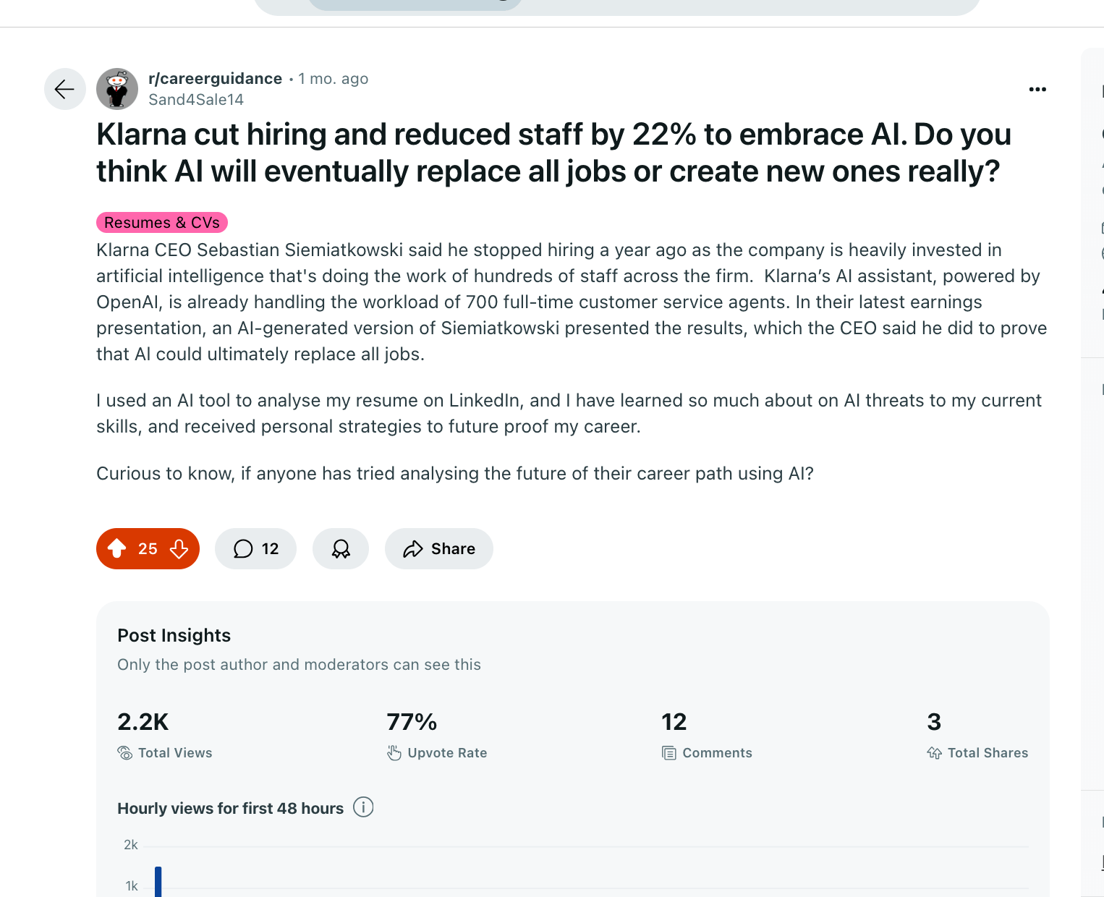Click the Upvote Rate hand icon
The width and height of the screenshot is (1104, 897).
pos(394,753)
